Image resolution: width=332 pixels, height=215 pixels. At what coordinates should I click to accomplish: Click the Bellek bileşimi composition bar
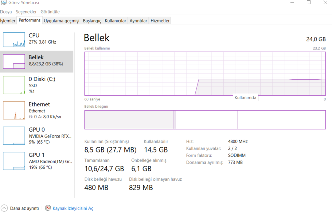pos(205,120)
